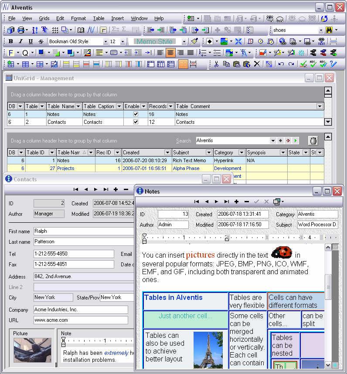Open the Category column filter dropdown
This screenshot has width=347, height=374.
pos(242,153)
